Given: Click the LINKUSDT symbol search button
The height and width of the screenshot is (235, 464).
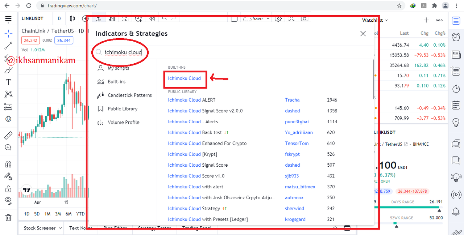Looking at the screenshot, I should pos(32,18).
